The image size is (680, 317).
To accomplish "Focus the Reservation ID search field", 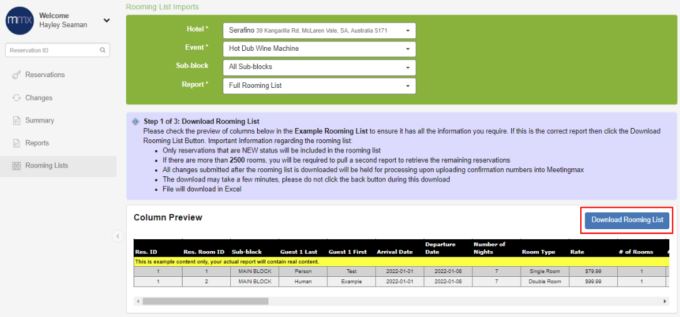I will click(57, 50).
